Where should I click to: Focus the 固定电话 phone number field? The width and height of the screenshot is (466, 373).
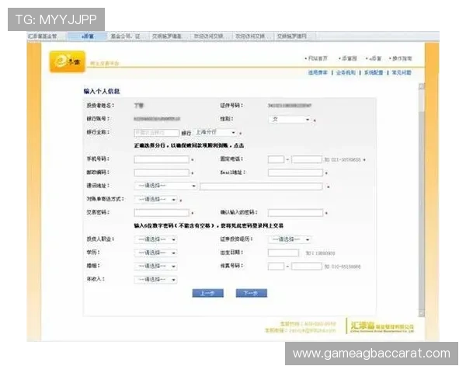307,159
